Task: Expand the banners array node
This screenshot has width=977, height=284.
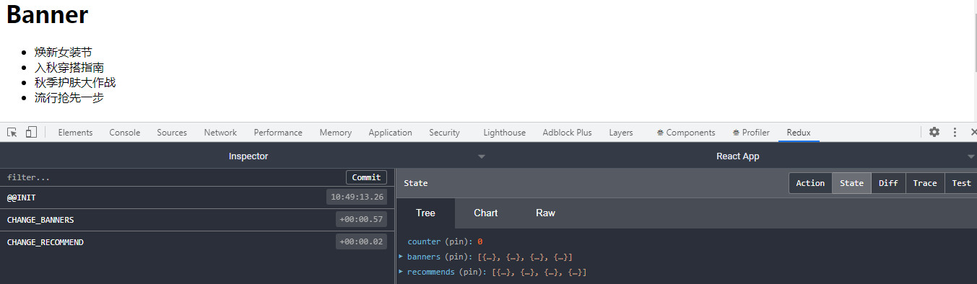Action: [x=401, y=256]
